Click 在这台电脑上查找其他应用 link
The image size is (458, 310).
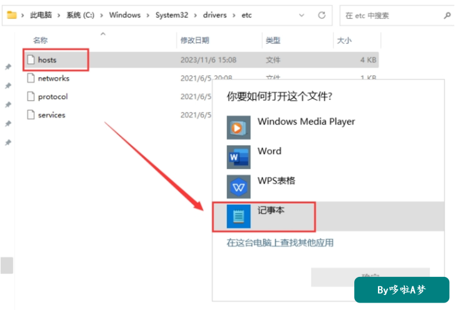(x=280, y=243)
